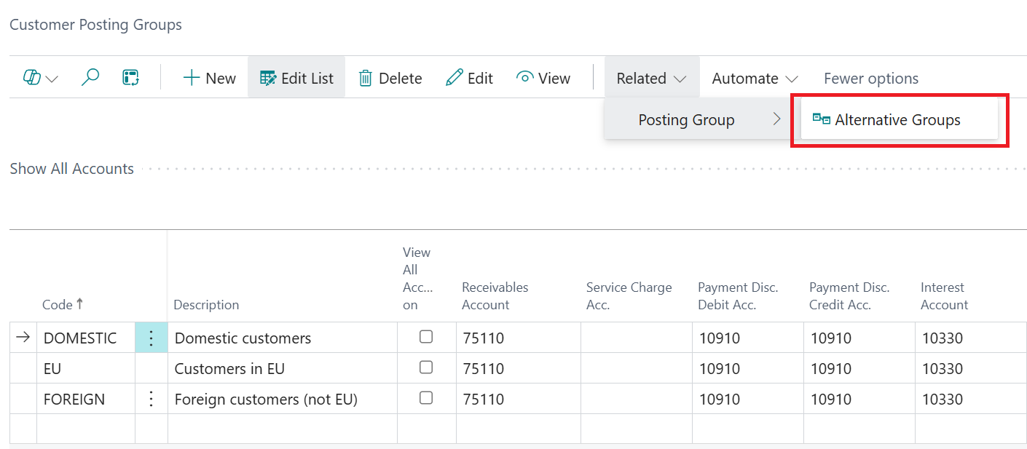This screenshot has width=1027, height=449.
Task: Click the Fewer options link
Action: click(x=870, y=77)
